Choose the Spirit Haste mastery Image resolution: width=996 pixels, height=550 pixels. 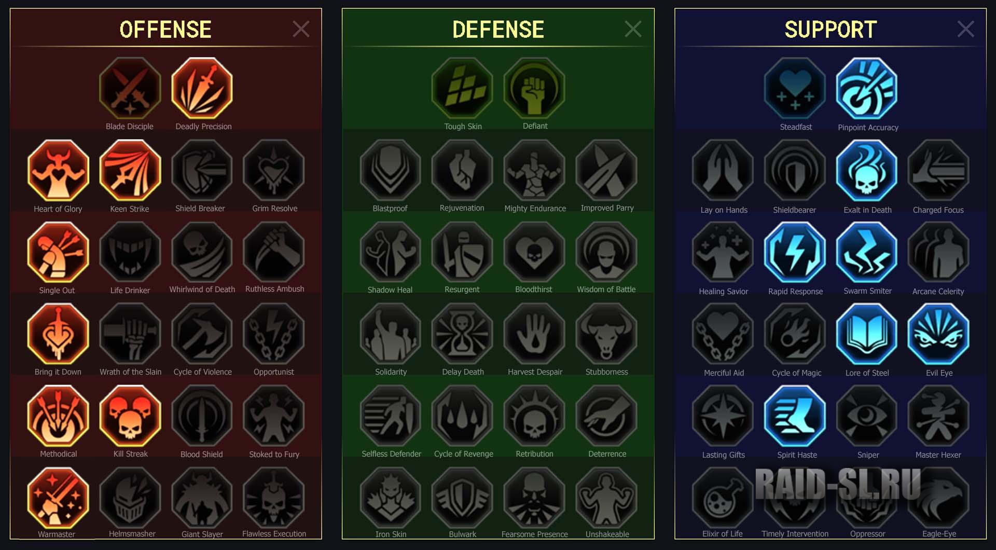pyautogui.click(x=795, y=417)
